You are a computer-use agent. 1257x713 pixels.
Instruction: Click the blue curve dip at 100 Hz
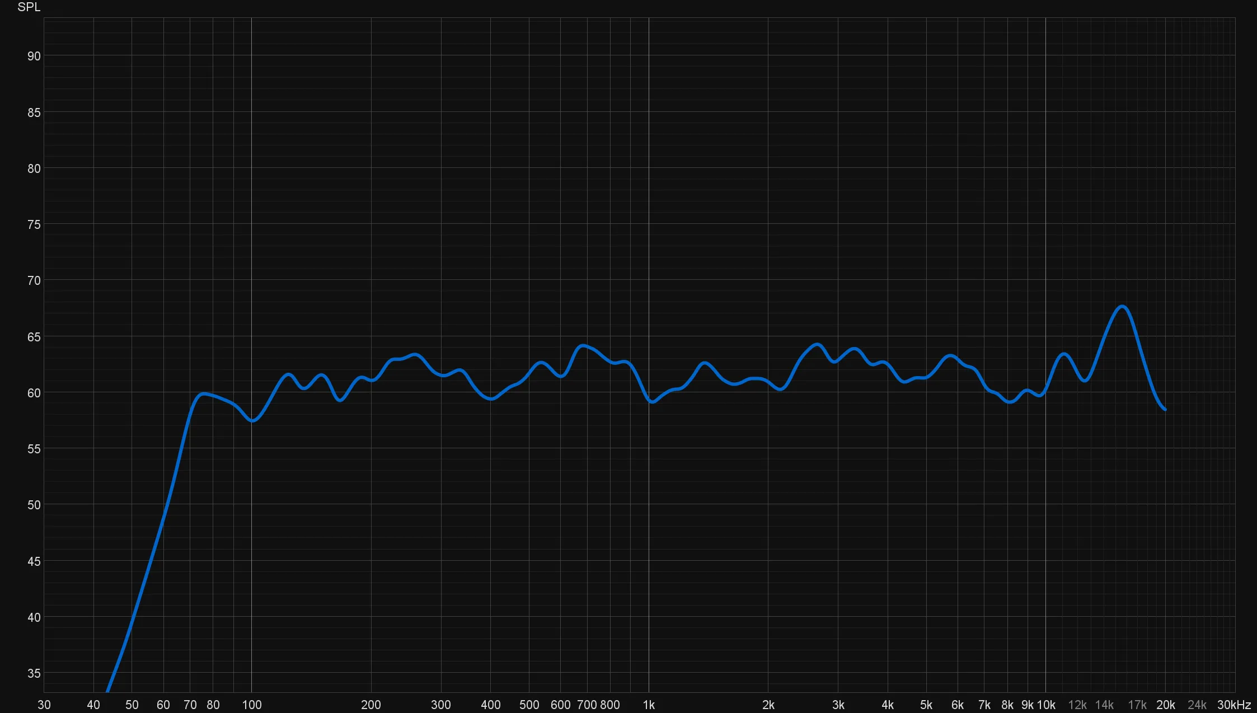(252, 421)
